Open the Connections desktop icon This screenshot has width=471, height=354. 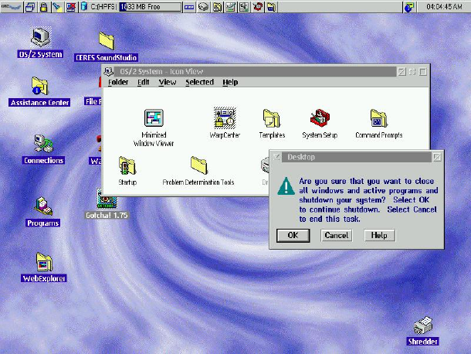pyautogui.click(x=43, y=149)
